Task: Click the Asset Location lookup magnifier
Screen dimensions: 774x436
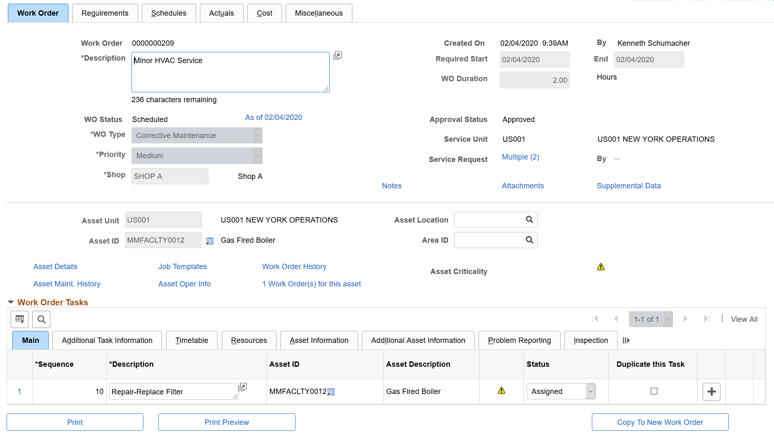Action: (529, 220)
